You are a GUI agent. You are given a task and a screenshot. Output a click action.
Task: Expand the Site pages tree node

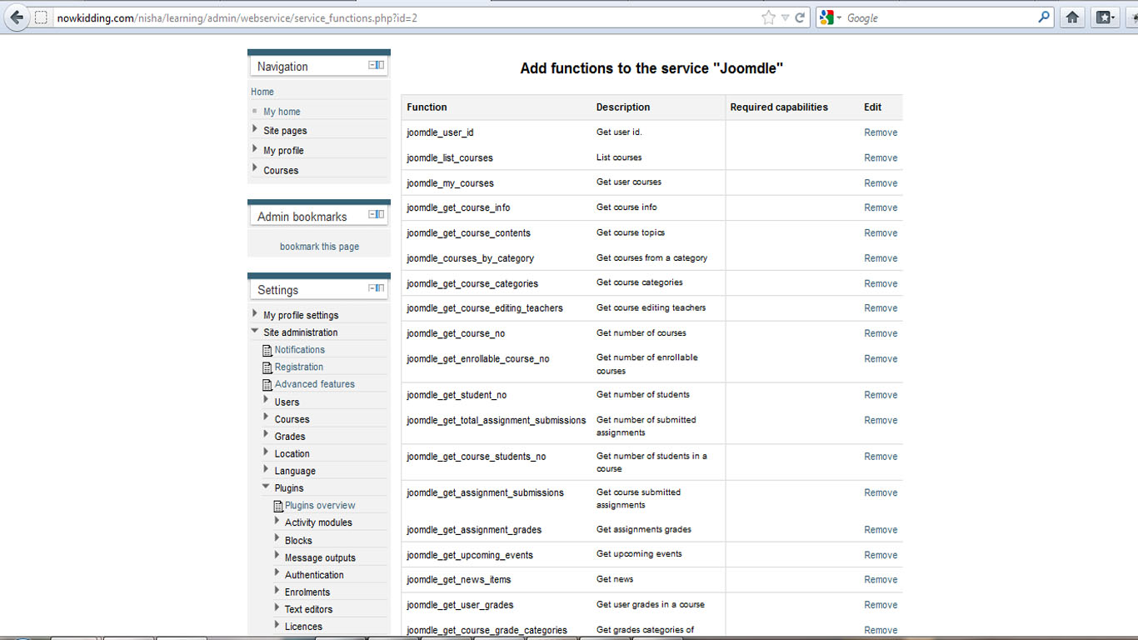tap(255, 129)
